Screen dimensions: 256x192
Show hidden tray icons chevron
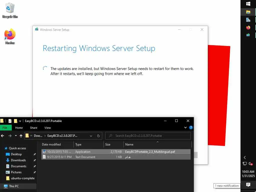pyautogui.click(x=244, y=157)
